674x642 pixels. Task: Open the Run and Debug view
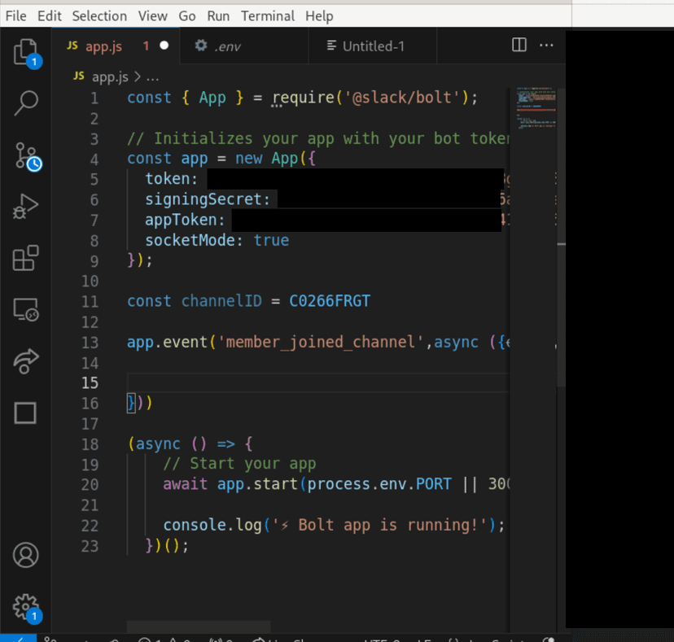pyautogui.click(x=25, y=207)
